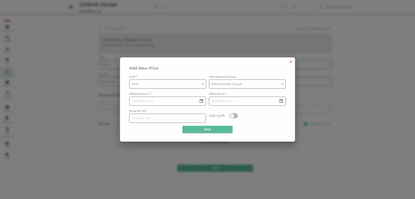Click the home icon beside Oxford House
The height and width of the screenshot is (199, 415).
[71, 7]
